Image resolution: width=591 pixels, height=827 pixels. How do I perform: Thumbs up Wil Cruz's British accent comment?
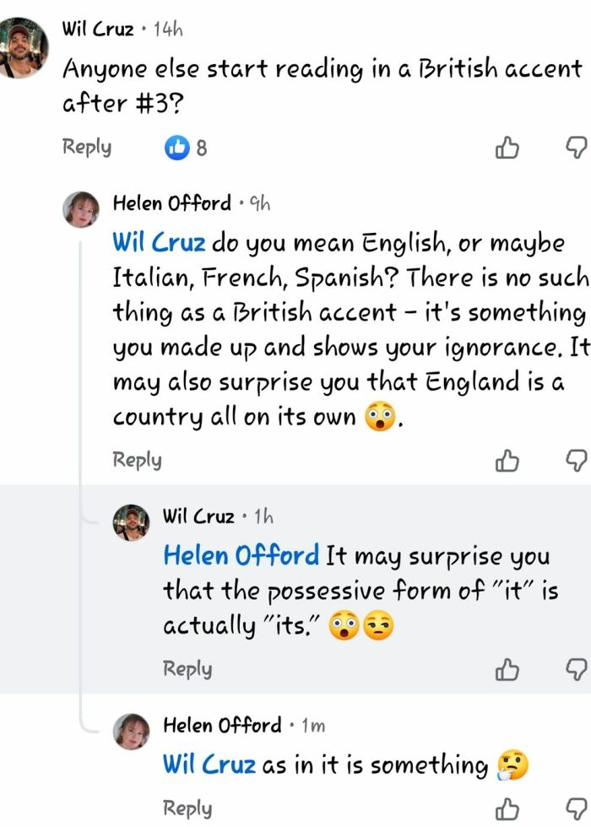(x=507, y=149)
